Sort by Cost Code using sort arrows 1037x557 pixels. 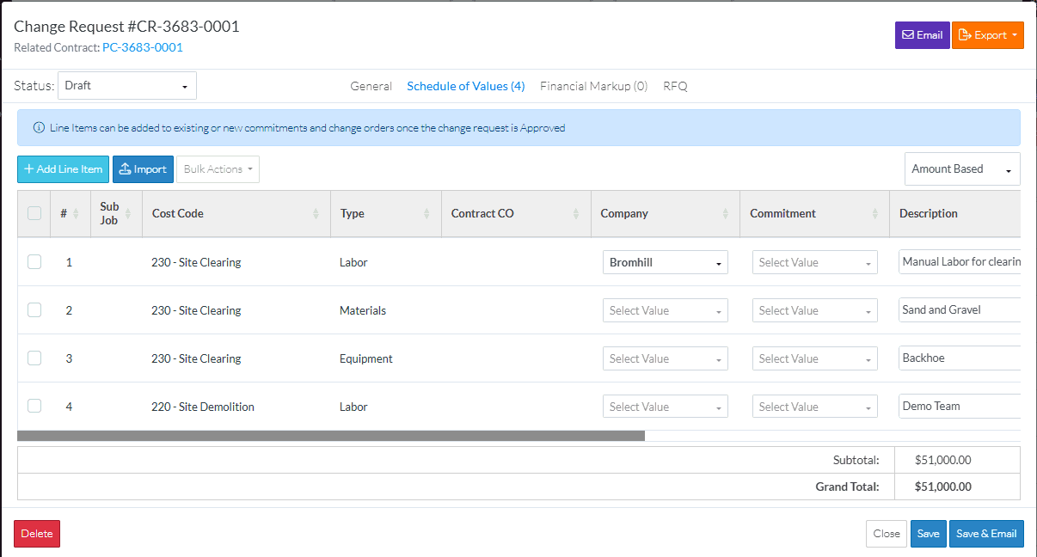click(316, 214)
